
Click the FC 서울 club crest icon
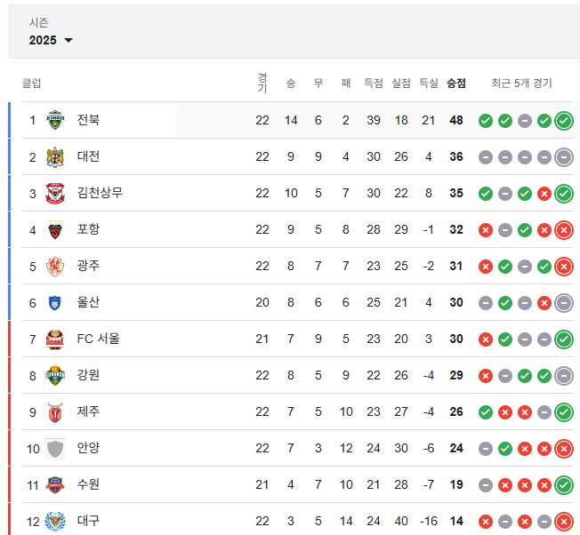tap(55, 339)
